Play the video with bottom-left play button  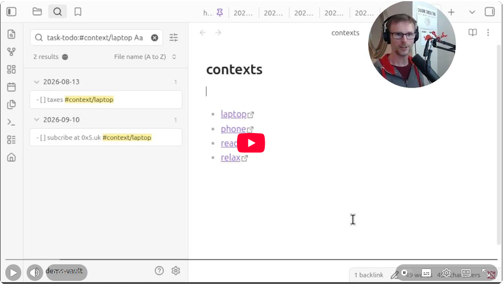14,273
